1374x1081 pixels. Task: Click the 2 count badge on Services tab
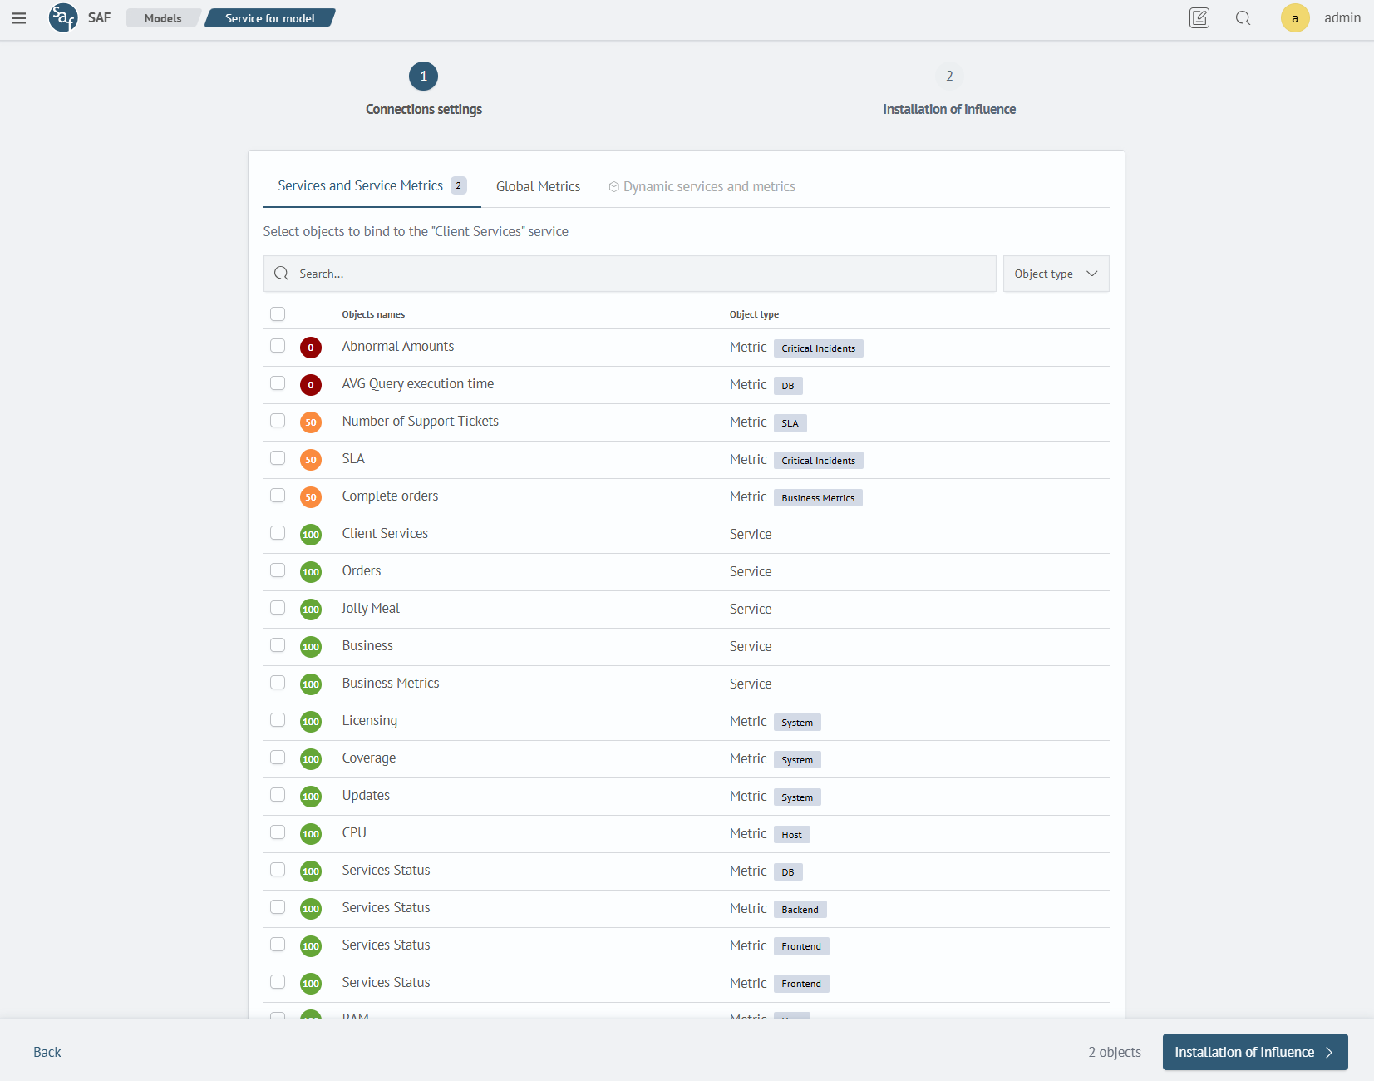(x=459, y=185)
